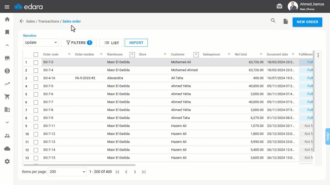The height and width of the screenshot is (185, 330).
Task: Click the document file icon
Action: tap(286, 21)
